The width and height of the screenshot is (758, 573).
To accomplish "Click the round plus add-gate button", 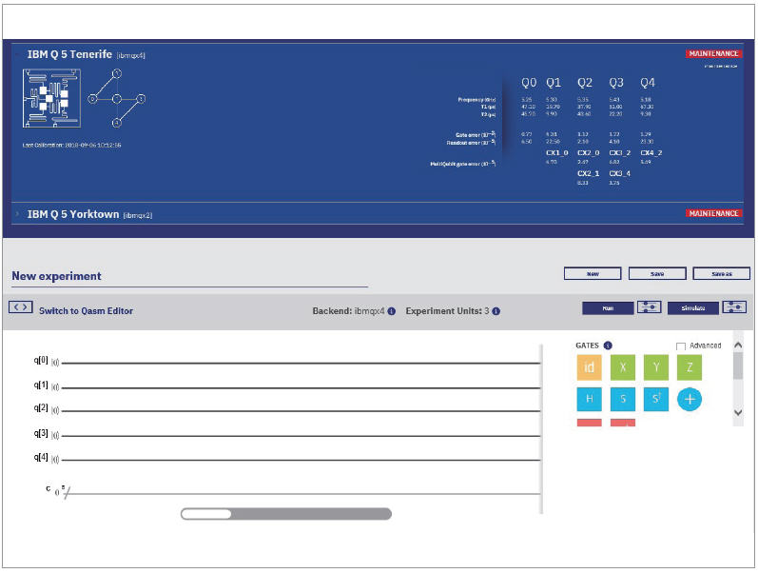I will (690, 400).
